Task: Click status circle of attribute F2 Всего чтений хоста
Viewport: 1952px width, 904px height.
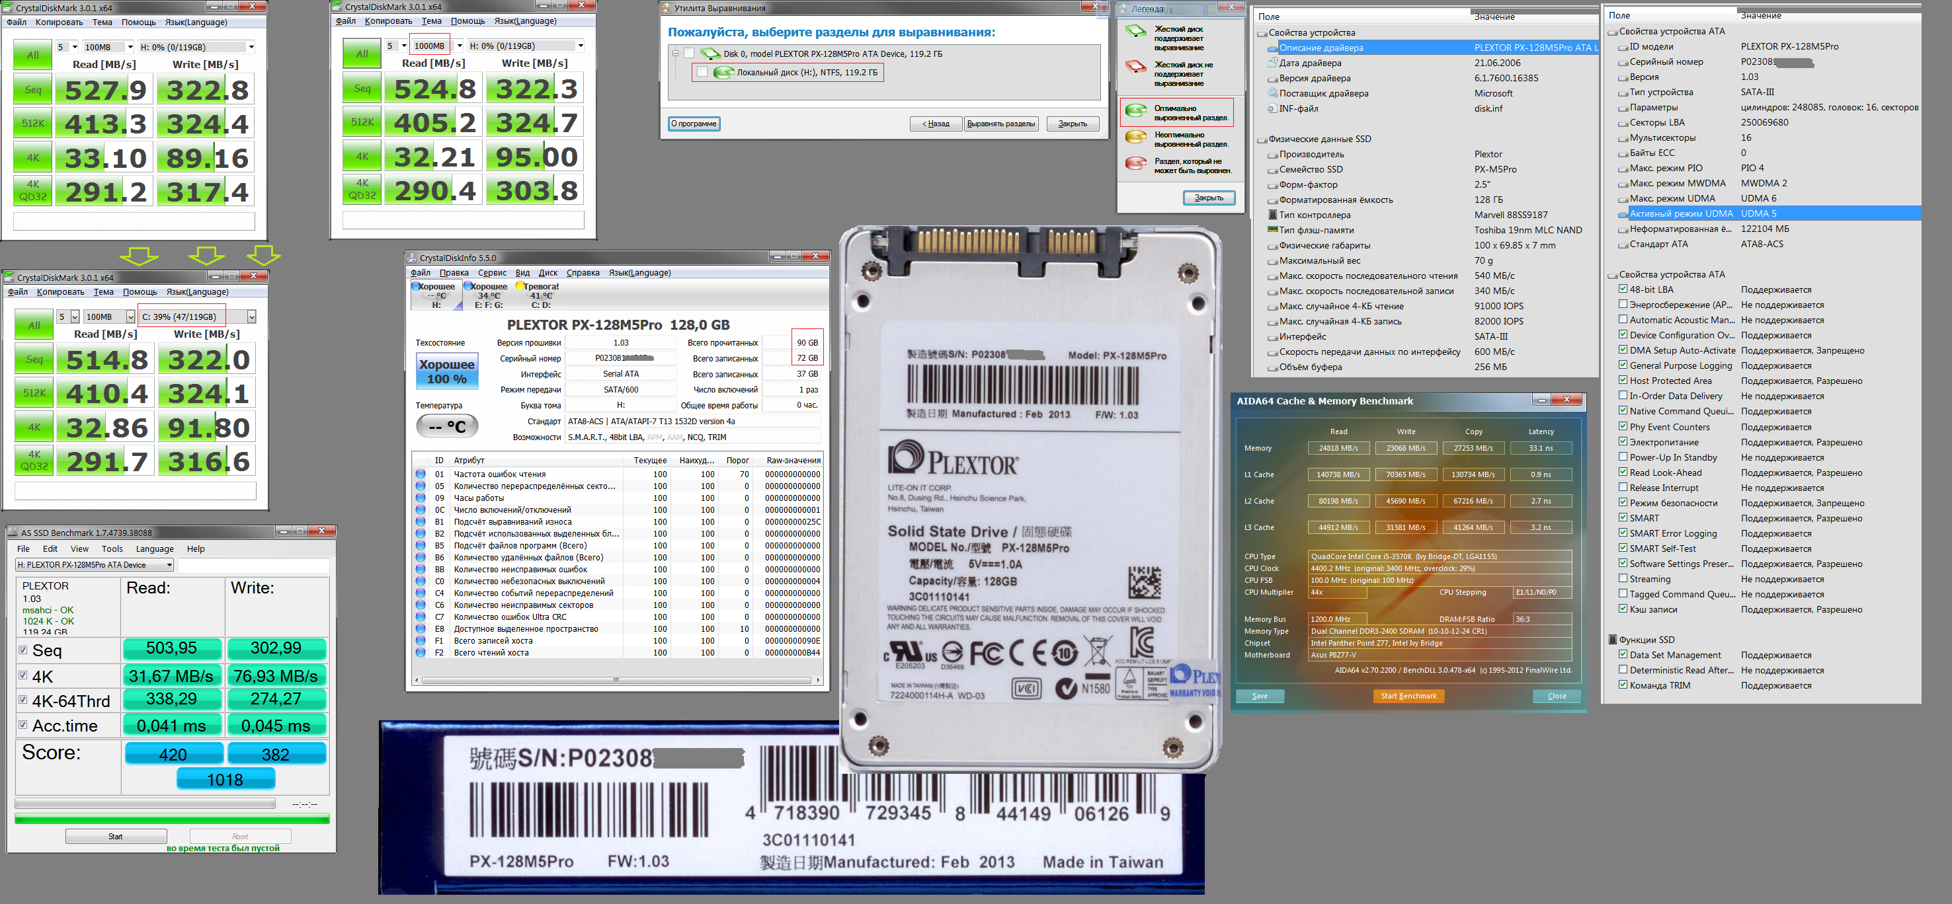Action: coord(421,653)
